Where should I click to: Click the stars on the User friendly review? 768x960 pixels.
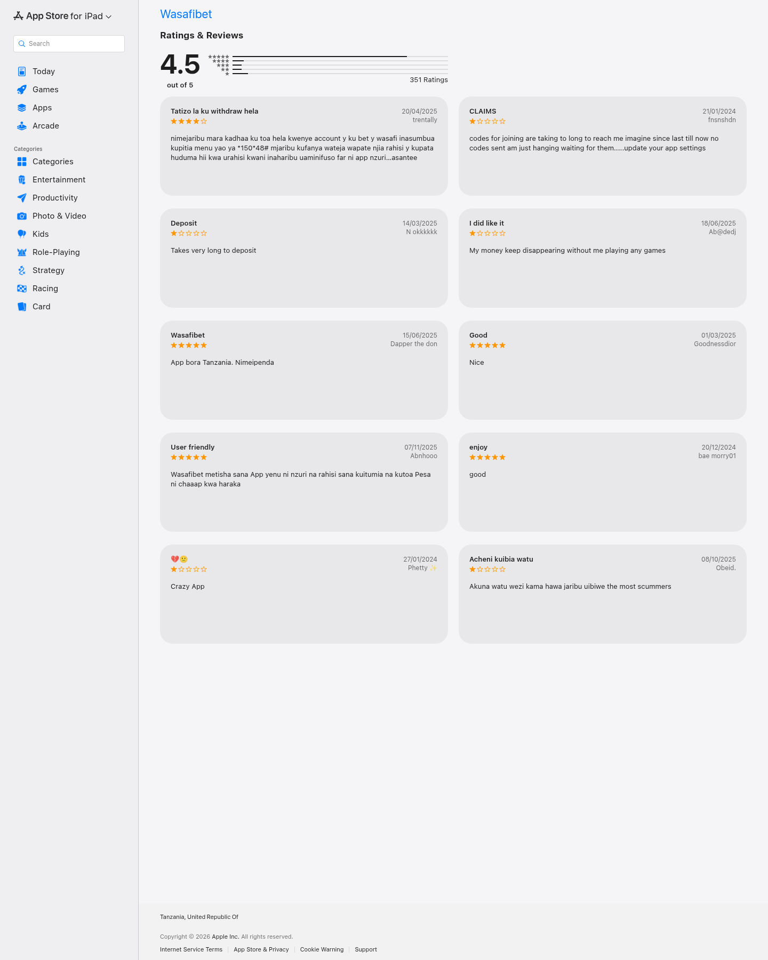[189, 458]
